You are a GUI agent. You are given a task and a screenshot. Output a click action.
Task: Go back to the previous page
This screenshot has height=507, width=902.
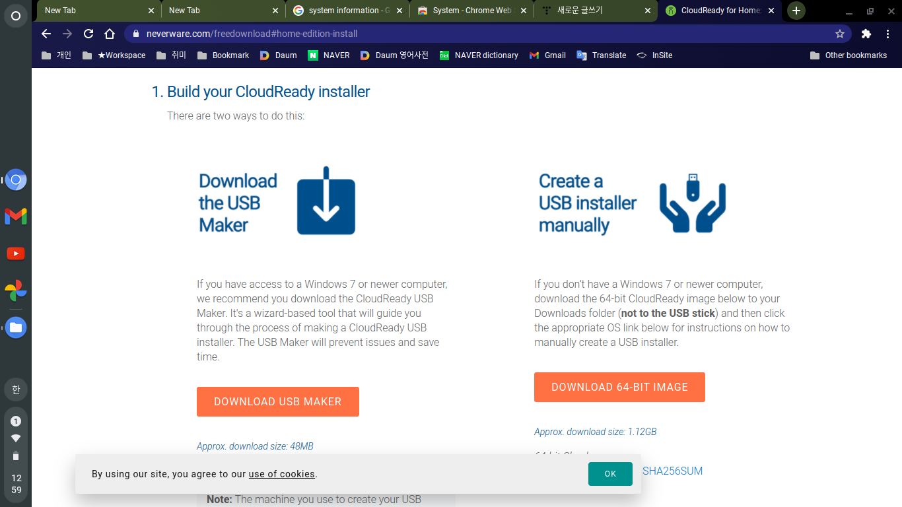click(x=46, y=34)
